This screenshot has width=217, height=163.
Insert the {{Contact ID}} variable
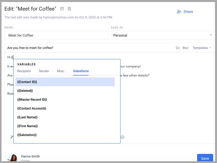pos(65,82)
